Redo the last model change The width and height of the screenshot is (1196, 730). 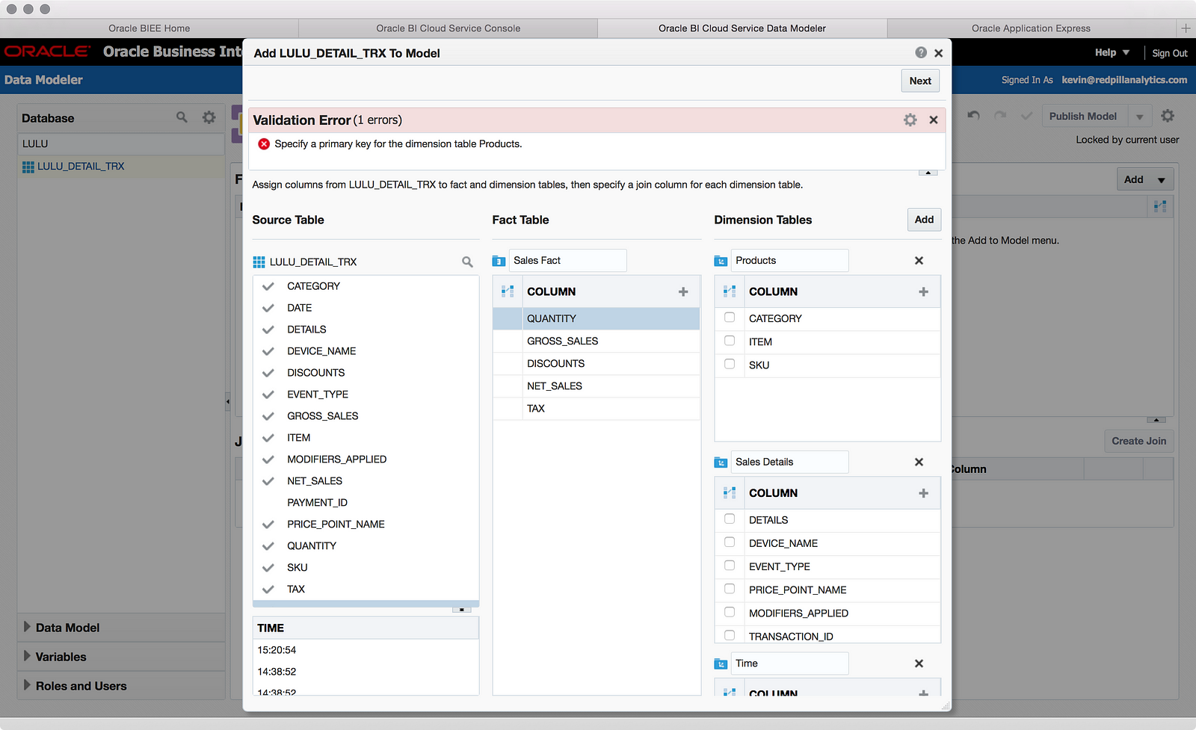tap(1000, 116)
